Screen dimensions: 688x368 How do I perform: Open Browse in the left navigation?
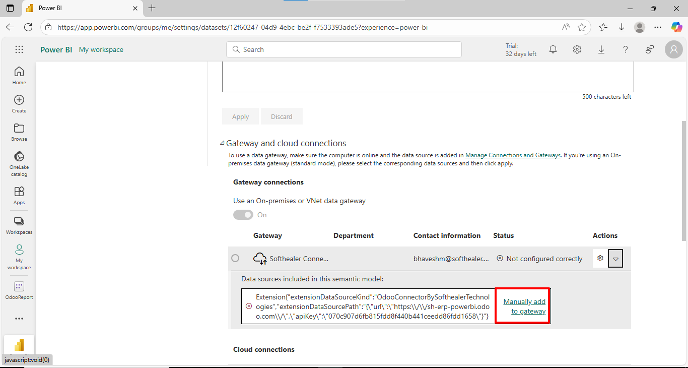coord(19,132)
